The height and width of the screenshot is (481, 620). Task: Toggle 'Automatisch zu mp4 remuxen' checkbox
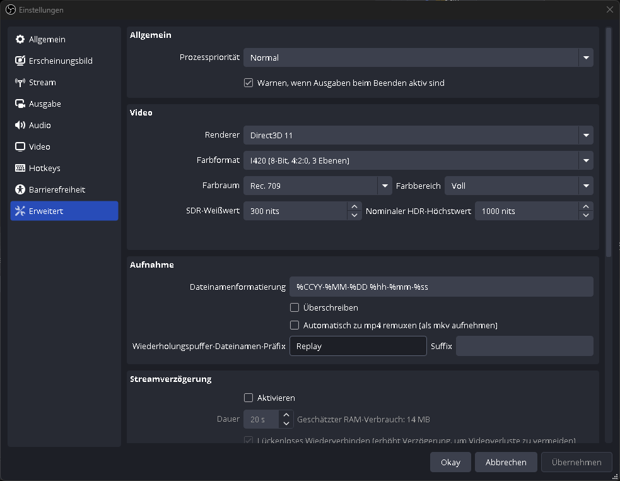[x=295, y=326]
